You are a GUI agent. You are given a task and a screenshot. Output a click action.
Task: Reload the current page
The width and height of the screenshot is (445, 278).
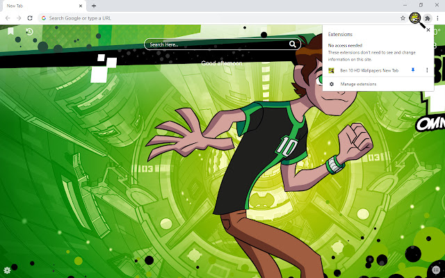(x=30, y=18)
